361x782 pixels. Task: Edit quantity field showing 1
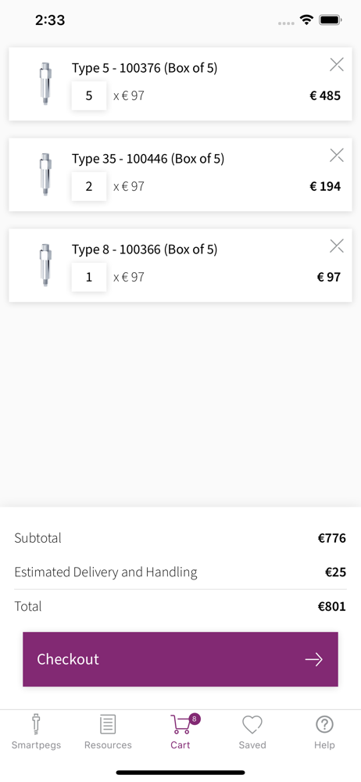[x=89, y=277]
